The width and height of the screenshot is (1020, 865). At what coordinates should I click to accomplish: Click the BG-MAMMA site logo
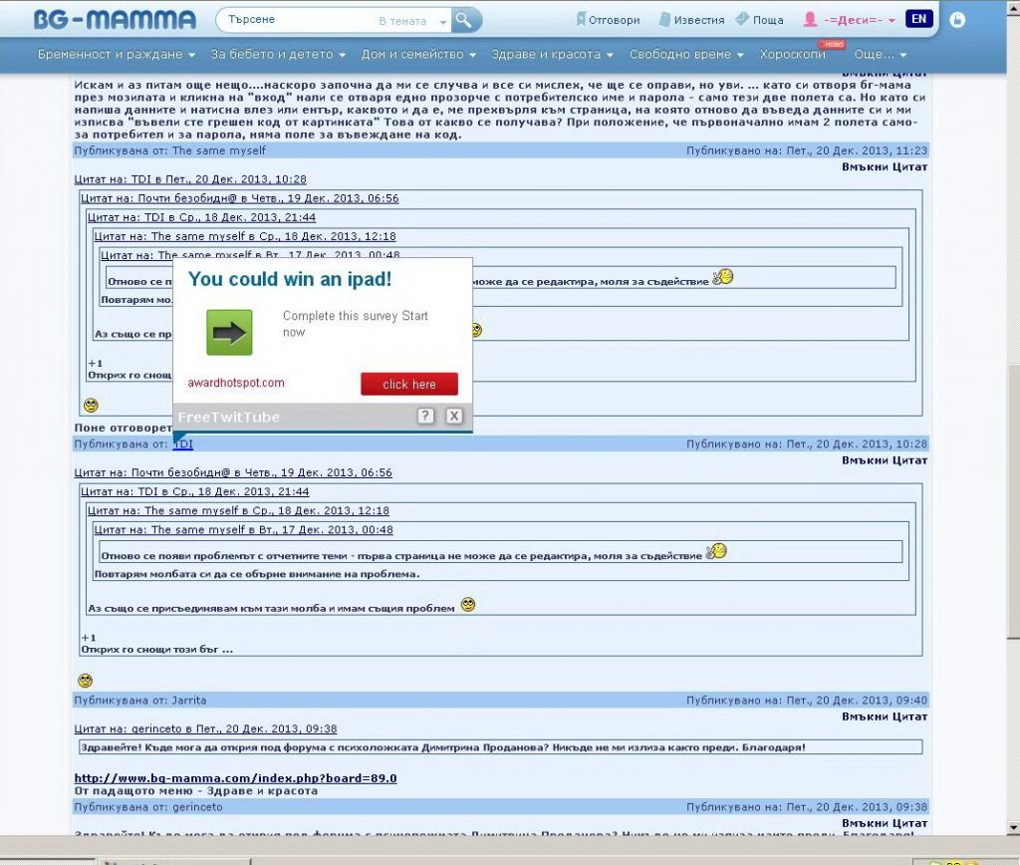click(x=115, y=20)
